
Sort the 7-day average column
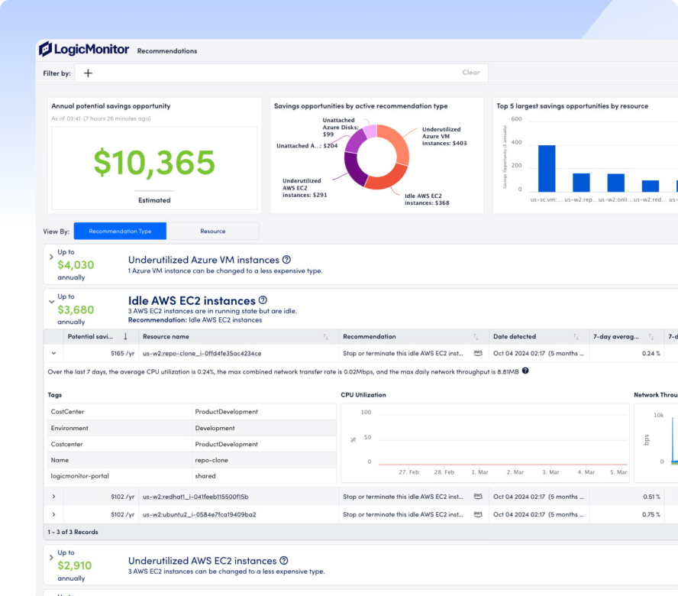tap(651, 337)
